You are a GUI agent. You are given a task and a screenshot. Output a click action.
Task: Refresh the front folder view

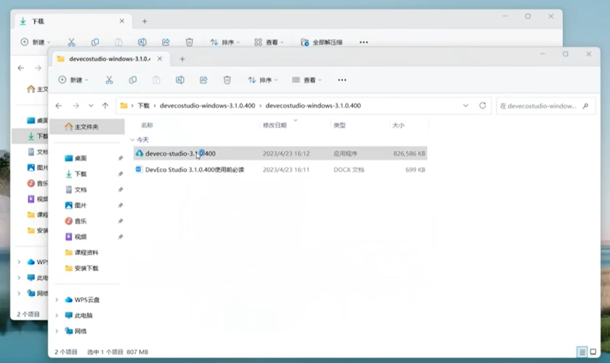[482, 105]
